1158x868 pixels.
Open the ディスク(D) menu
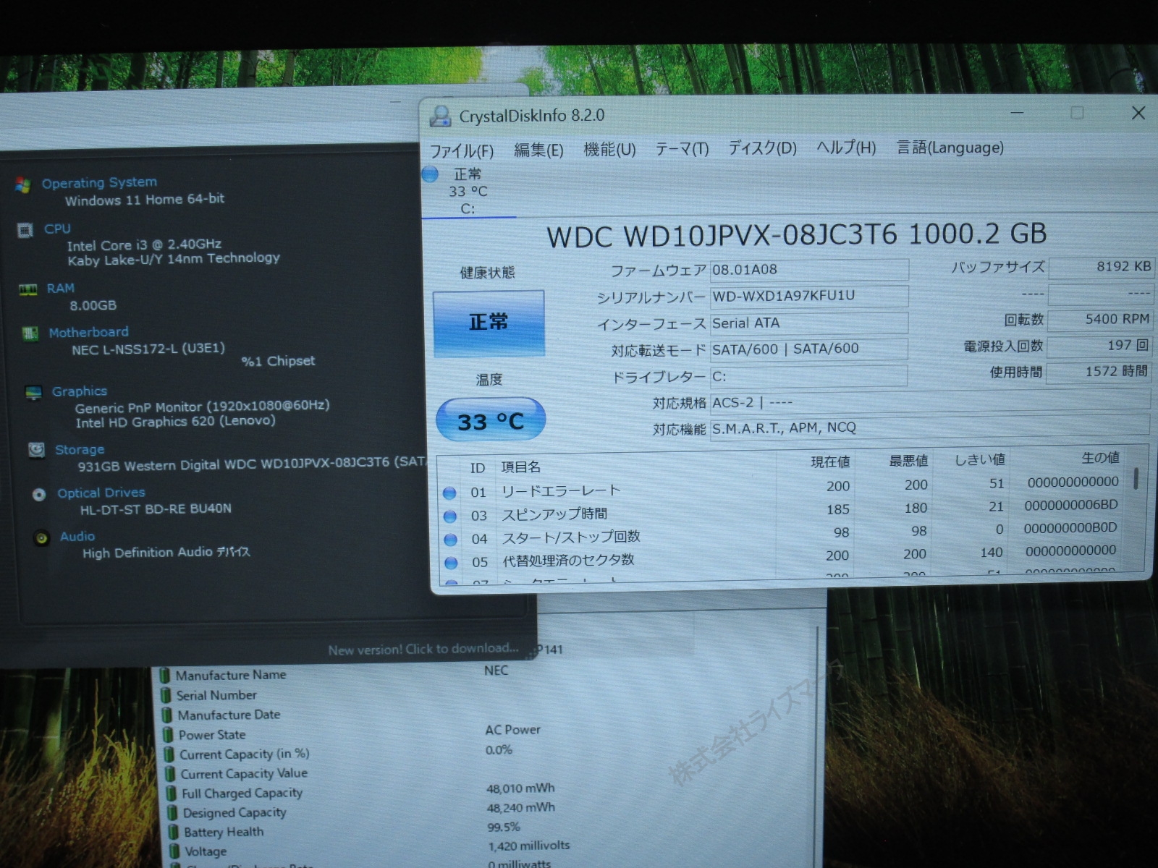click(x=762, y=148)
